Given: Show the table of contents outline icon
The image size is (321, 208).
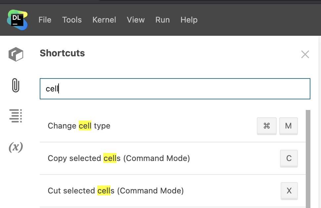Looking at the screenshot, I should coord(16,116).
